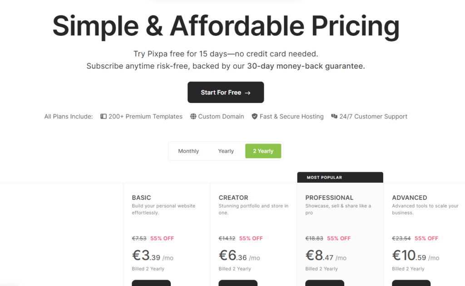Viewport: 465px width, 286px height.
Task: Click the globe icon beside Custom Domain
Action: click(193, 116)
